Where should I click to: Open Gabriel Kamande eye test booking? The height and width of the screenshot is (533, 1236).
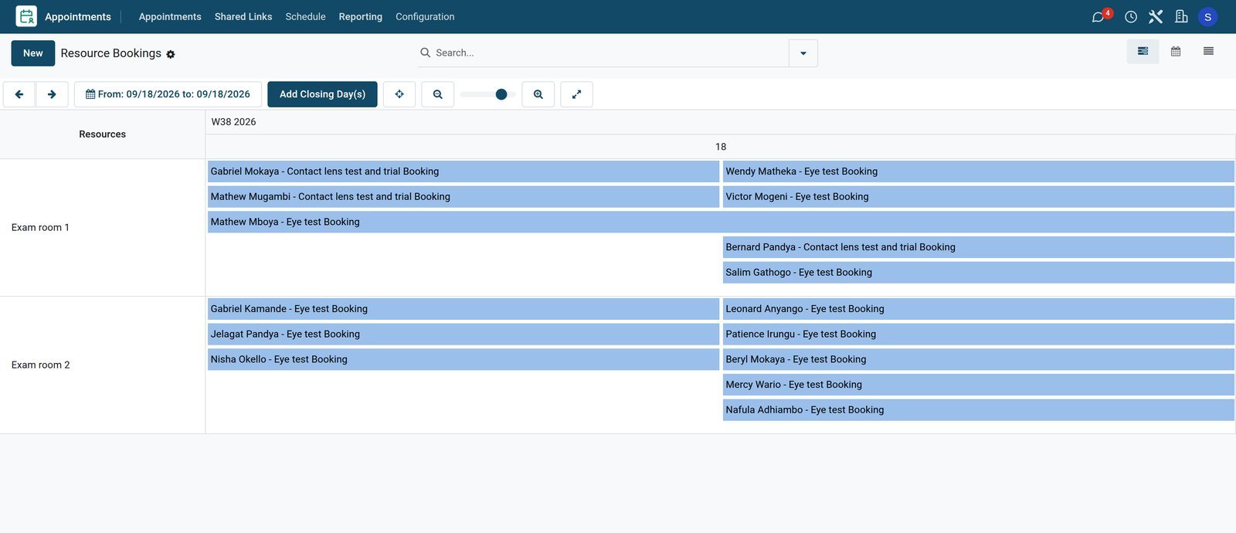(463, 309)
